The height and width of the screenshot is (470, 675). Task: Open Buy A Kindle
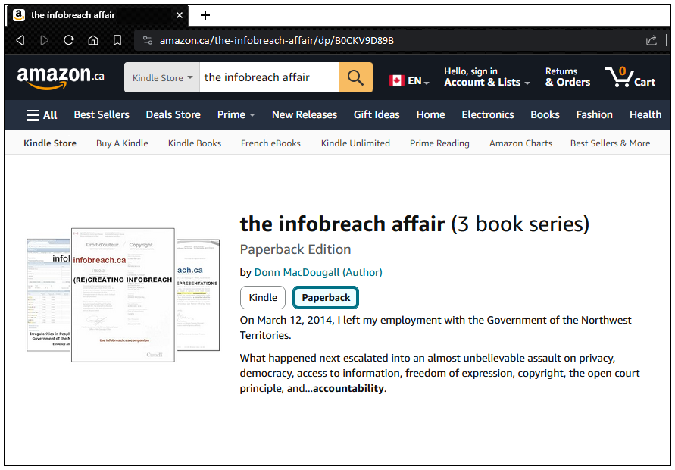(122, 143)
